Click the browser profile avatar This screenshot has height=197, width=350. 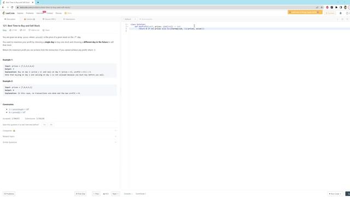pos(345,7)
